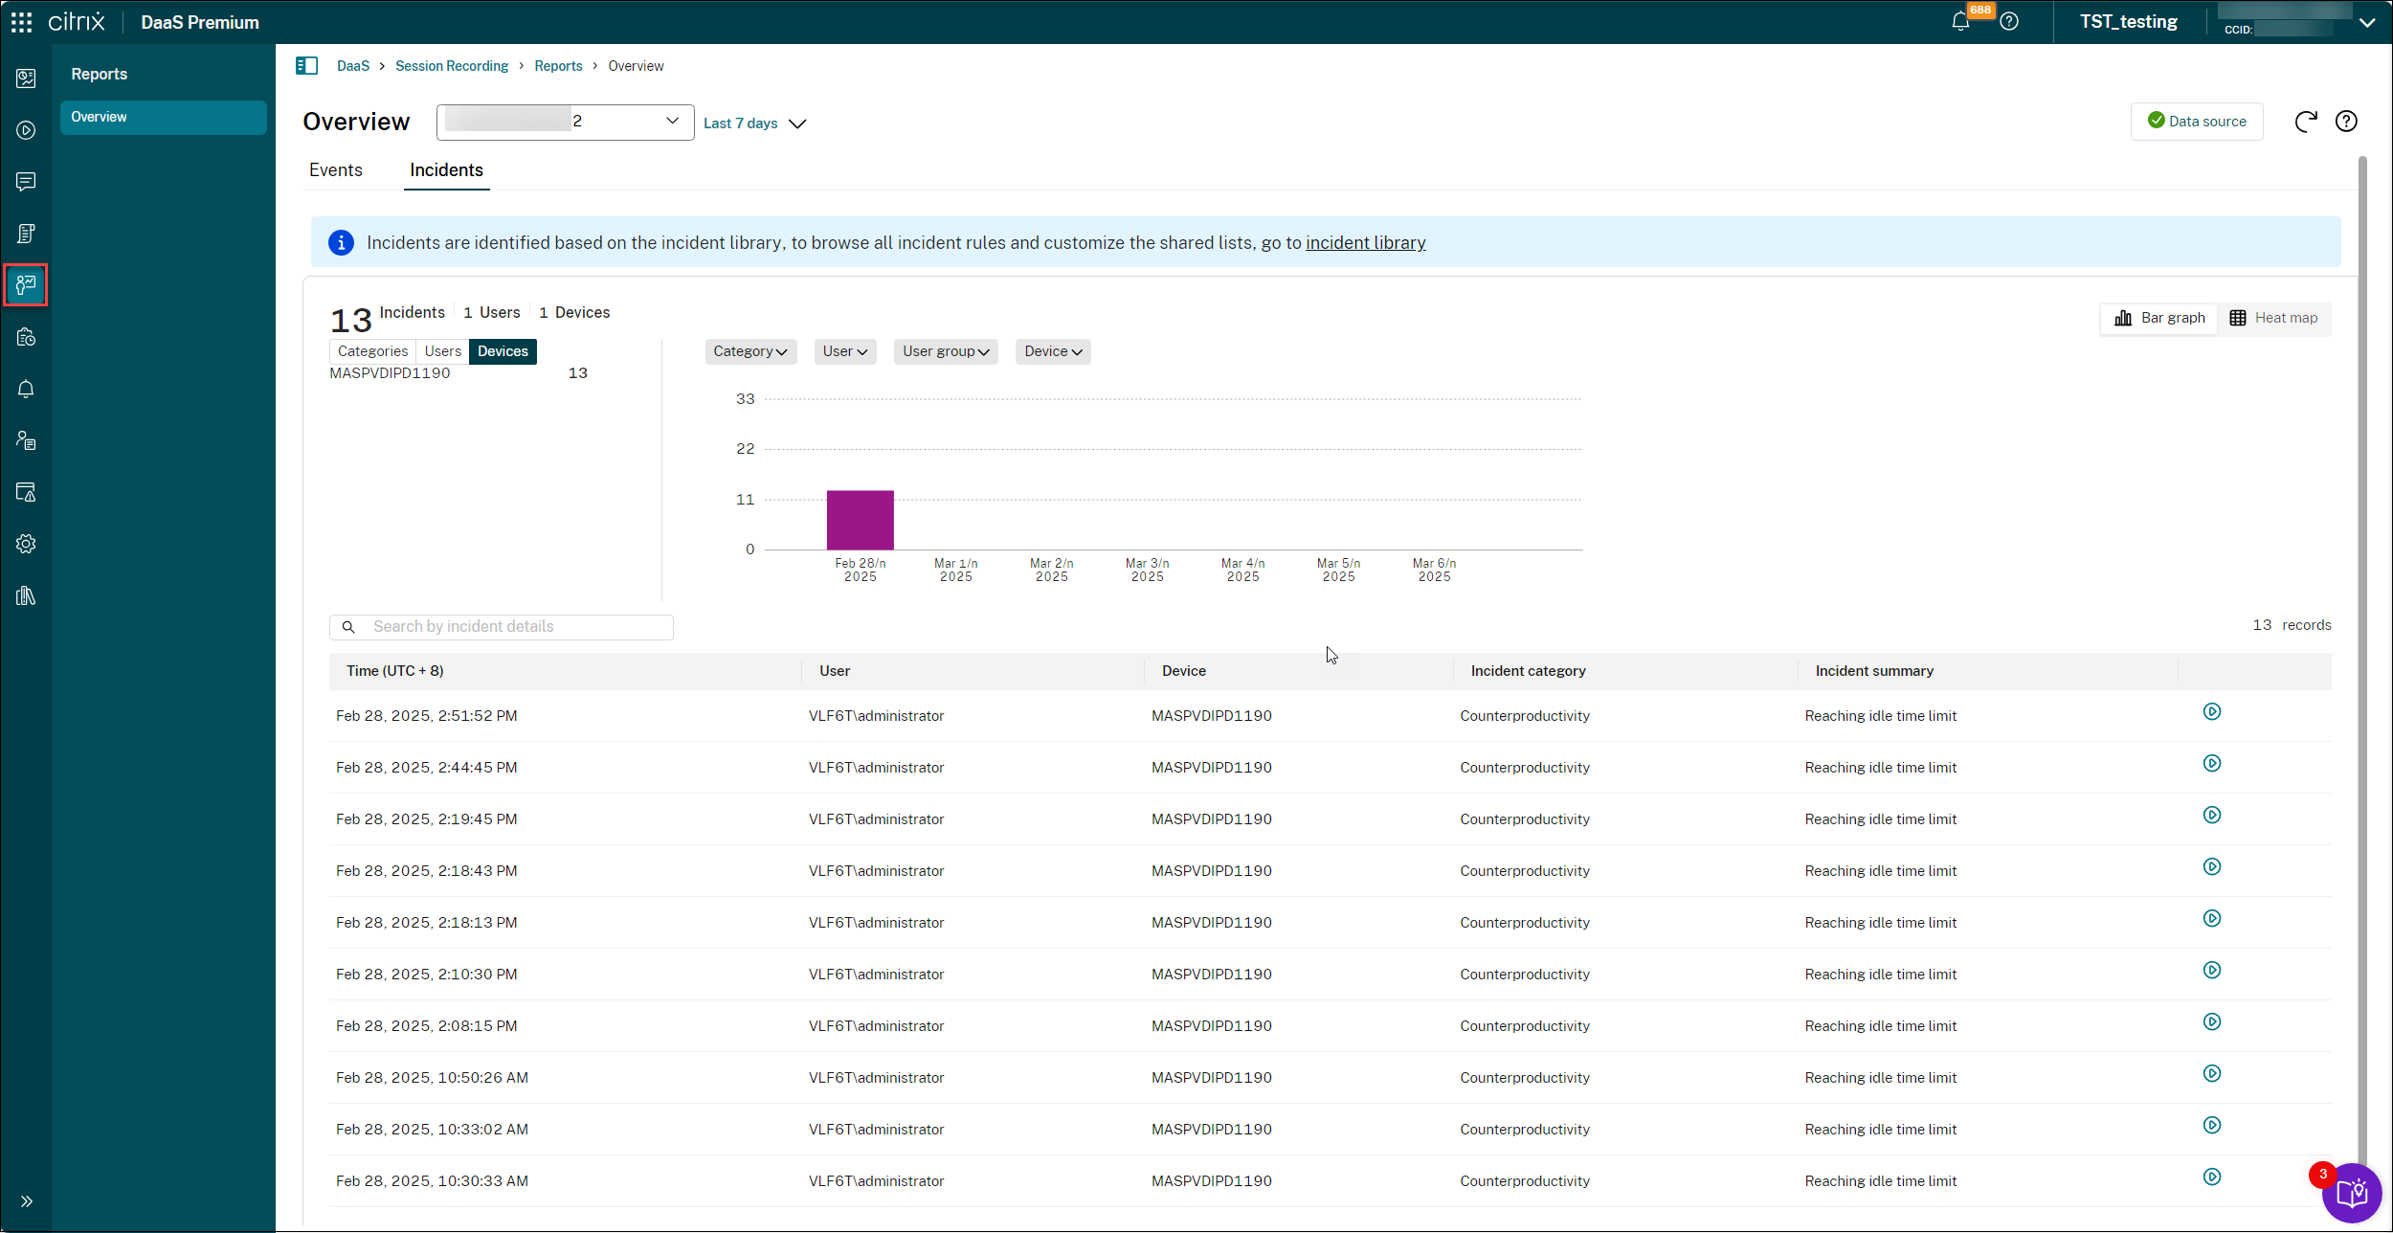Click the notifications bell icon in header
The width and height of the screenshot is (2393, 1233).
(x=1960, y=22)
